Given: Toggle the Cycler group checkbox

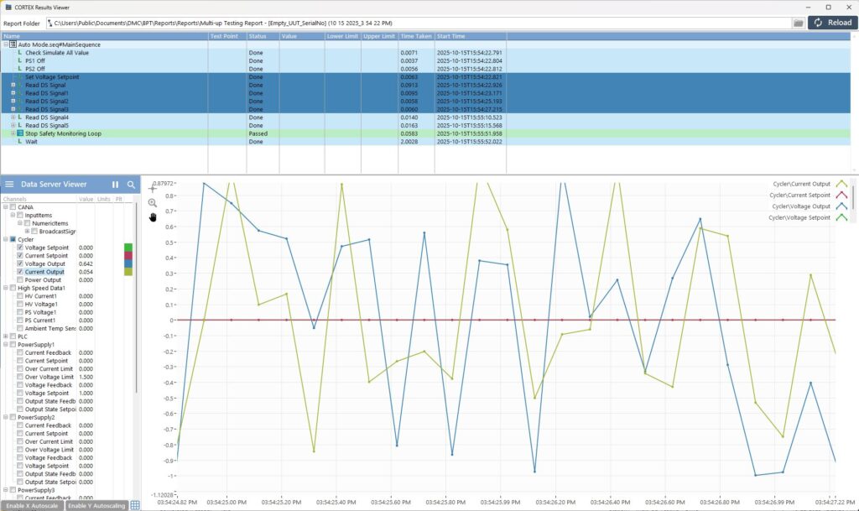Looking at the screenshot, I should [x=11, y=238].
